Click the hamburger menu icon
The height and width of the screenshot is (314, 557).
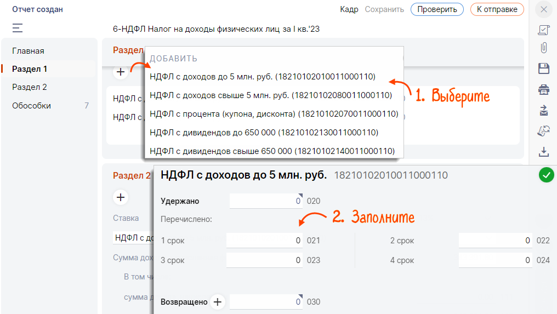tap(18, 28)
